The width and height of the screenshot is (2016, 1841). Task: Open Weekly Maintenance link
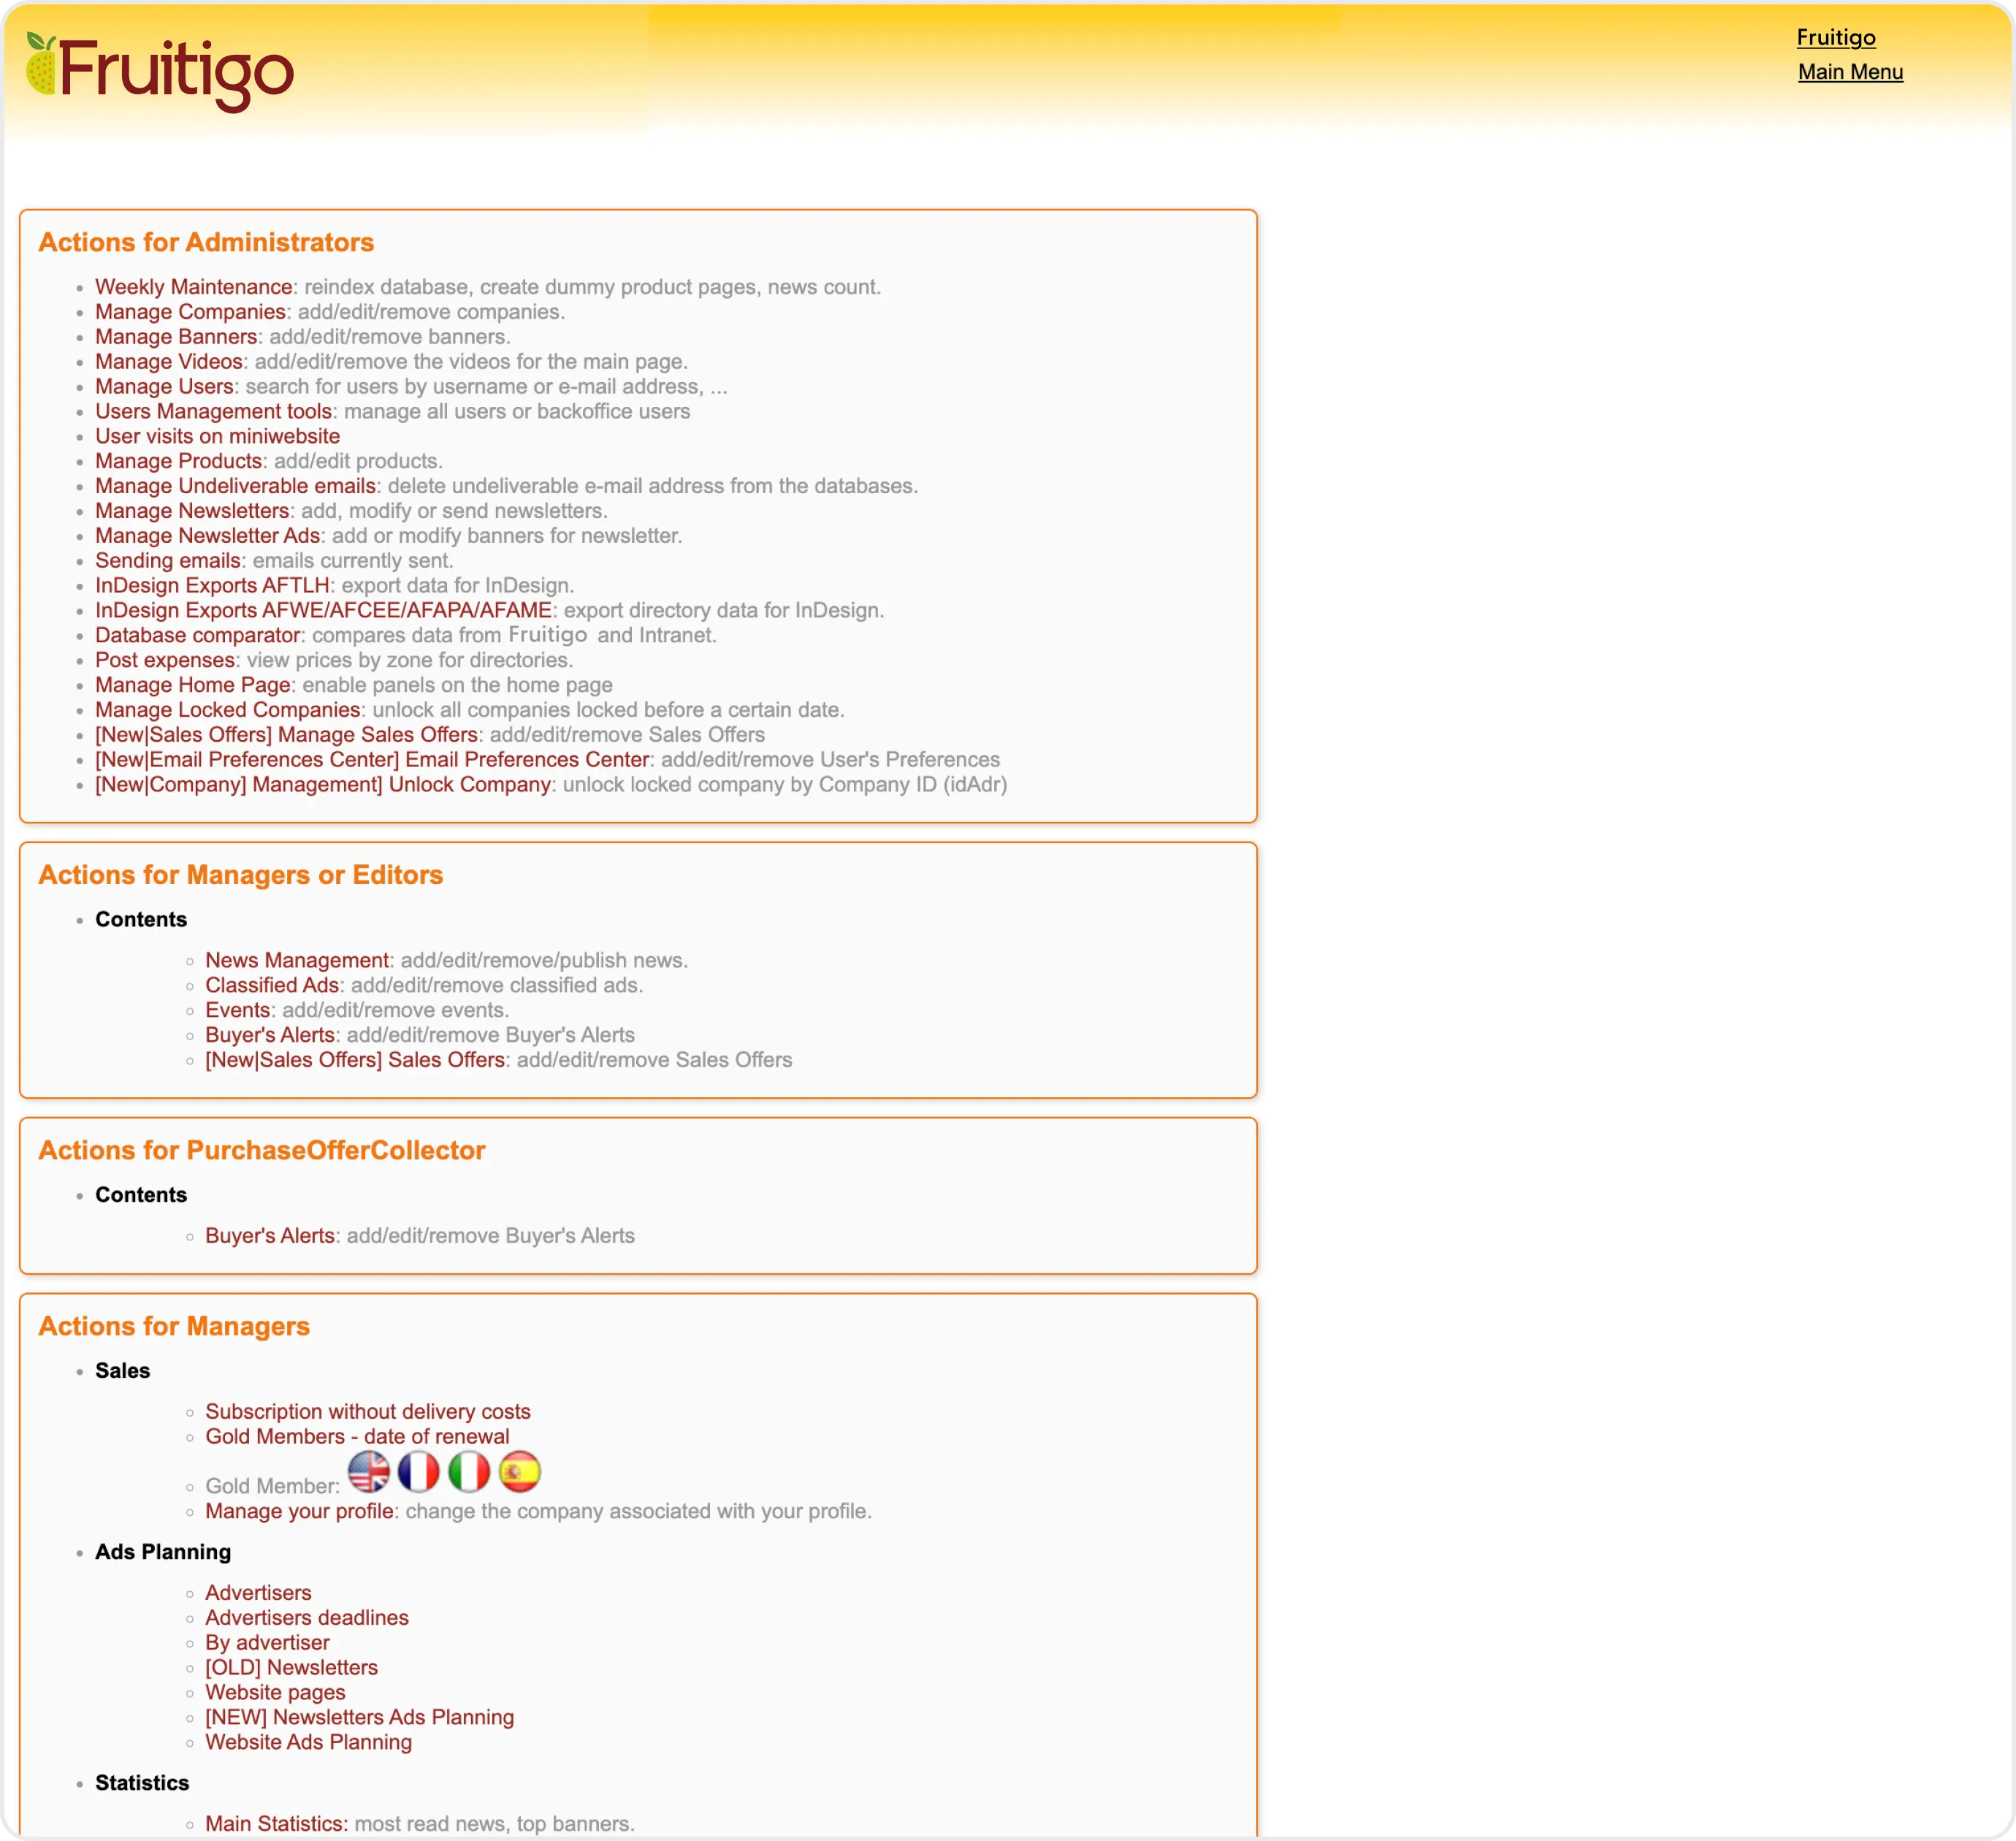[193, 287]
